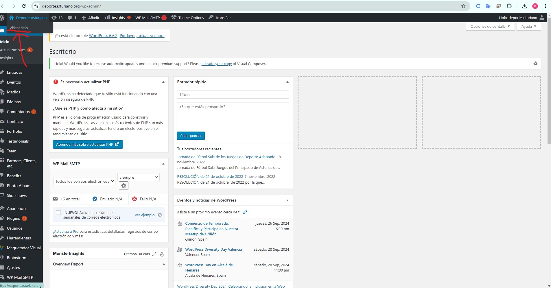Collapse the Es necesario actualizar PHP panel

pyautogui.click(x=163, y=82)
